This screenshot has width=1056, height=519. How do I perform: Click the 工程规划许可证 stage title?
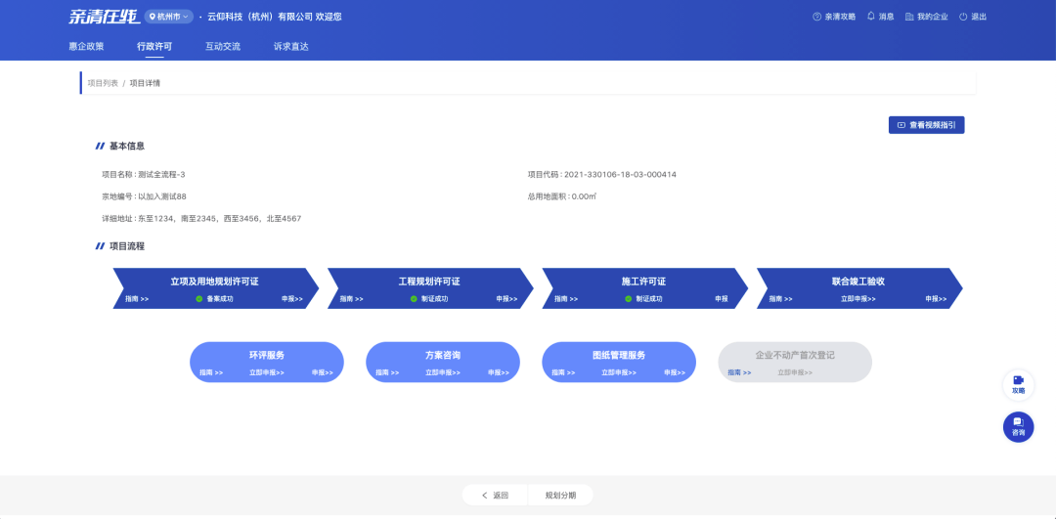pos(429,281)
